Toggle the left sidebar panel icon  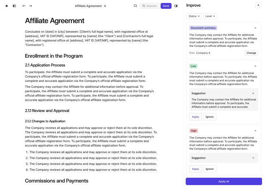[14, 6]
